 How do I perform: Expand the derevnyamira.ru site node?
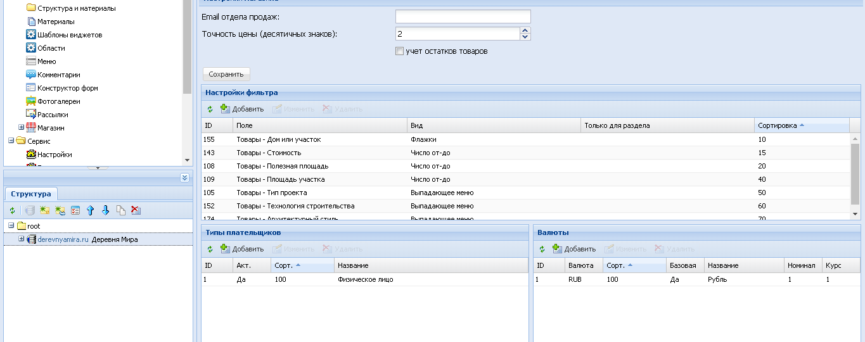21,239
